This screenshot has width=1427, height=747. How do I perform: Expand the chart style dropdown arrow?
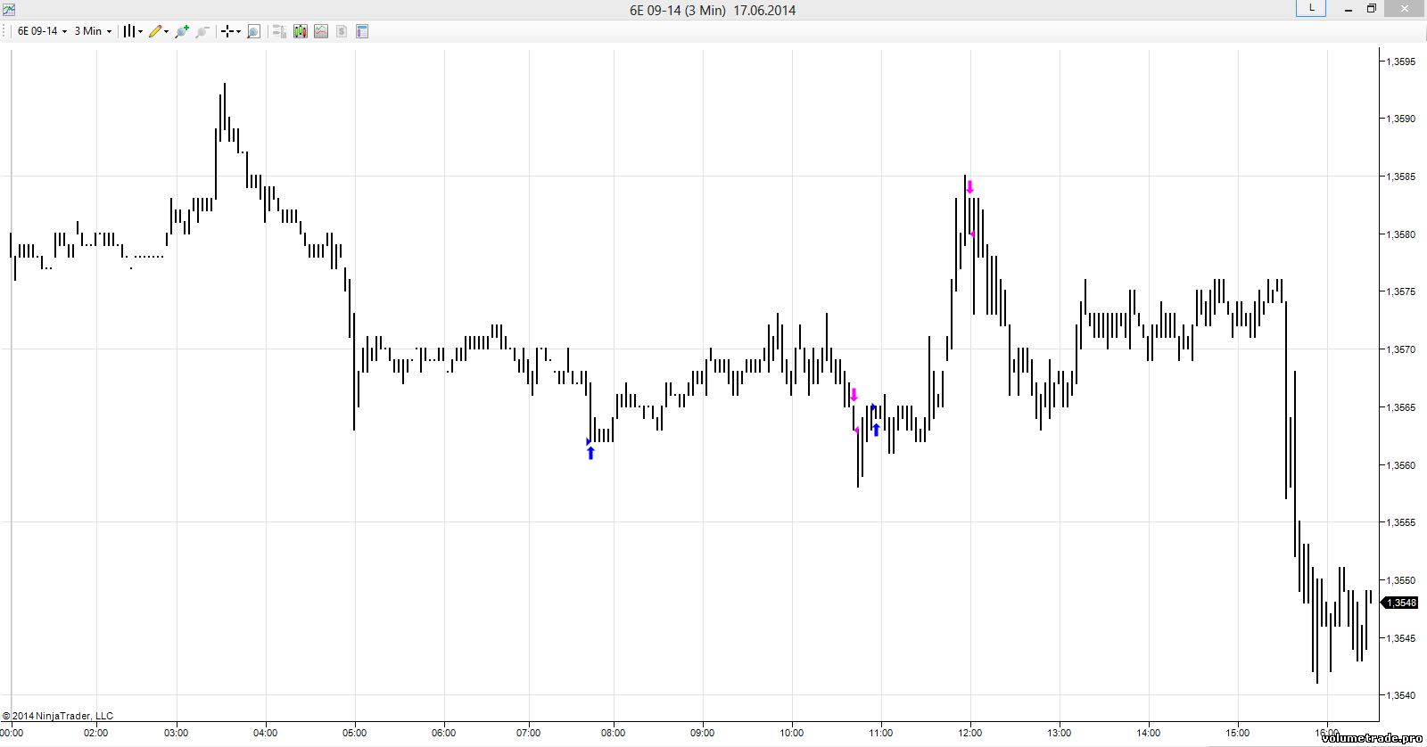pos(141,31)
